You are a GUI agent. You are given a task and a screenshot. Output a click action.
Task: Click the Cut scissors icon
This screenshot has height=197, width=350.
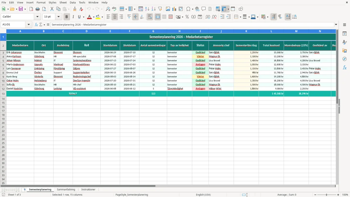pos(52,9)
